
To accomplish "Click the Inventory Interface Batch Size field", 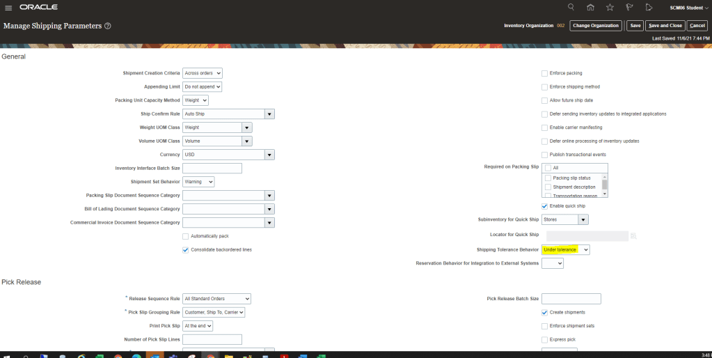I will (x=212, y=168).
